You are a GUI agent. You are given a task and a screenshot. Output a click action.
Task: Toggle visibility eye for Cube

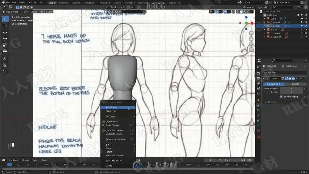click(306, 19)
